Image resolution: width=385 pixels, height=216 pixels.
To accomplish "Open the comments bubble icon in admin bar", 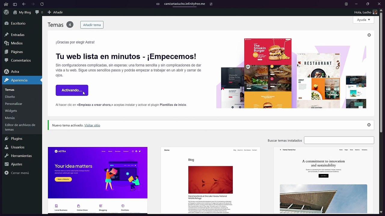I will [37, 12].
